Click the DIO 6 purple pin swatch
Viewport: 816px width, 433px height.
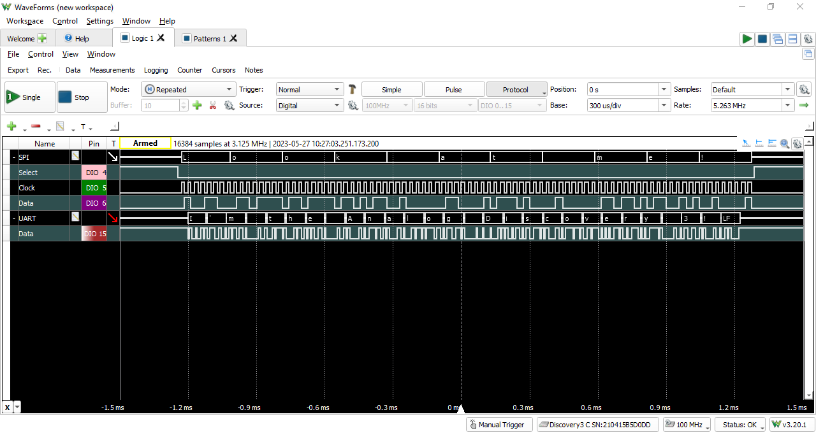[94, 203]
